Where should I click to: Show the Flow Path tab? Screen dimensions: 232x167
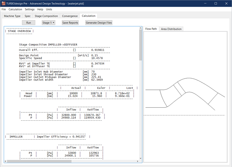[151, 29]
